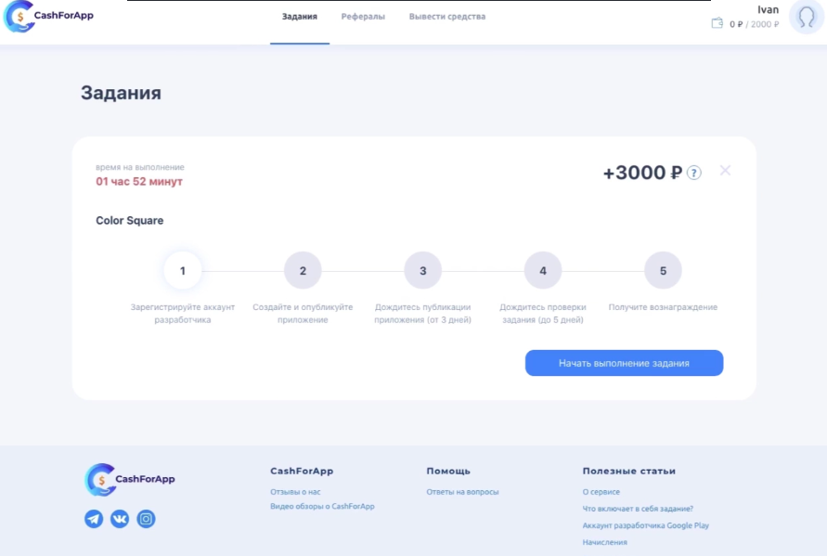Viewport: 827px width, 556px height.
Task: Select step 5 circle
Action: (663, 271)
